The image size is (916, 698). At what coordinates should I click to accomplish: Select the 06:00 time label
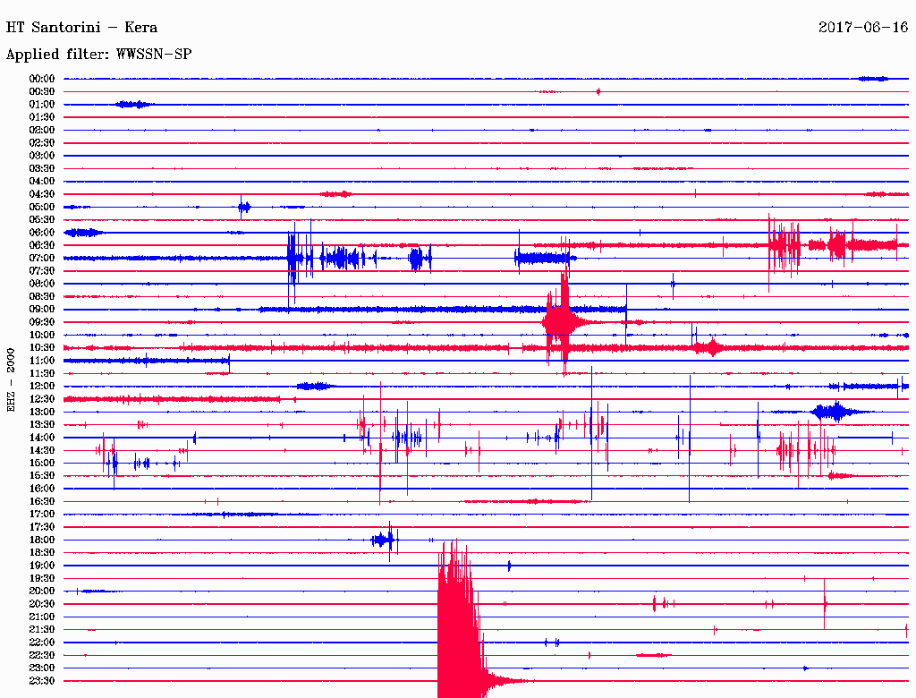(x=42, y=232)
